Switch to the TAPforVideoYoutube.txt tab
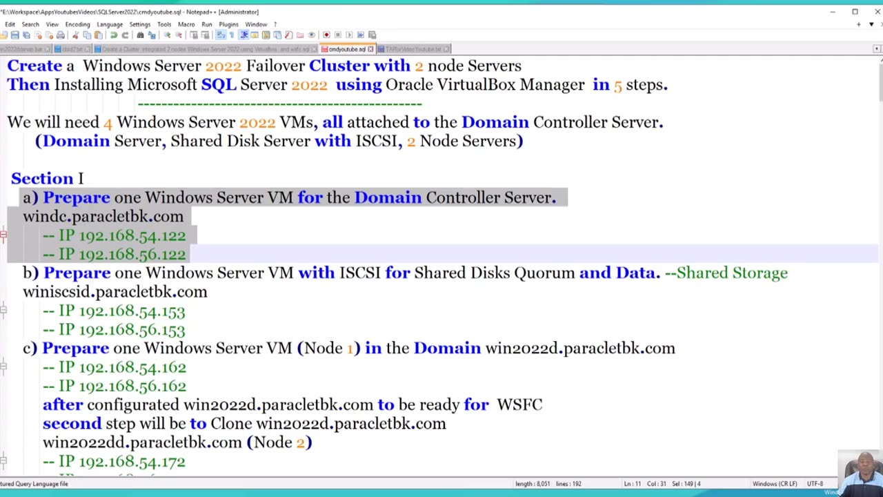This screenshot has width=883, height=497. click(414, 49)
